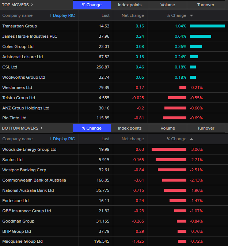
Task: Select Fortescue Ltd
Action: [15, 201]
